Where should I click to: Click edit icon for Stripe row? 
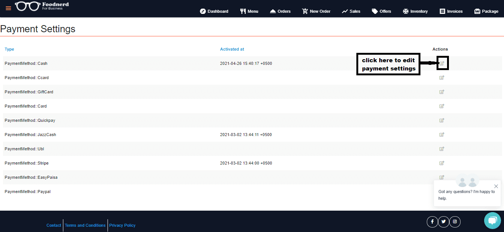coord(442,163)
